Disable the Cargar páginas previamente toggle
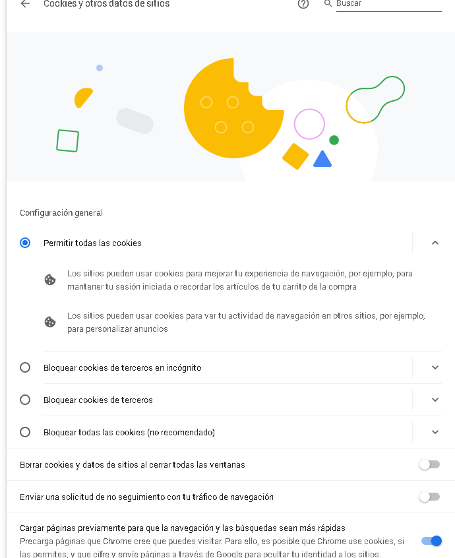The image size is (455, 558). coord(431,541)
